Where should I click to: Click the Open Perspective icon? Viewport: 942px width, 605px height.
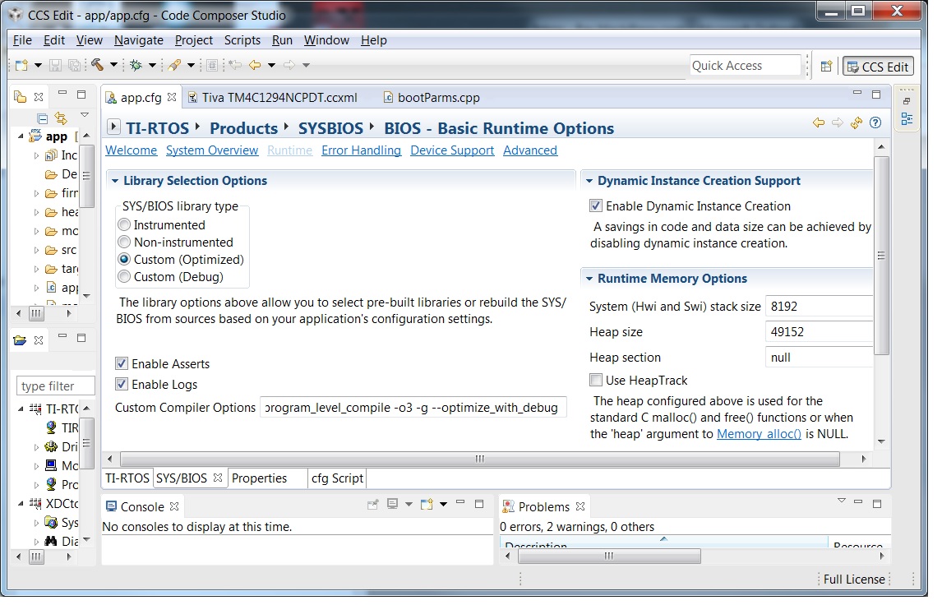tap(827, 67)
